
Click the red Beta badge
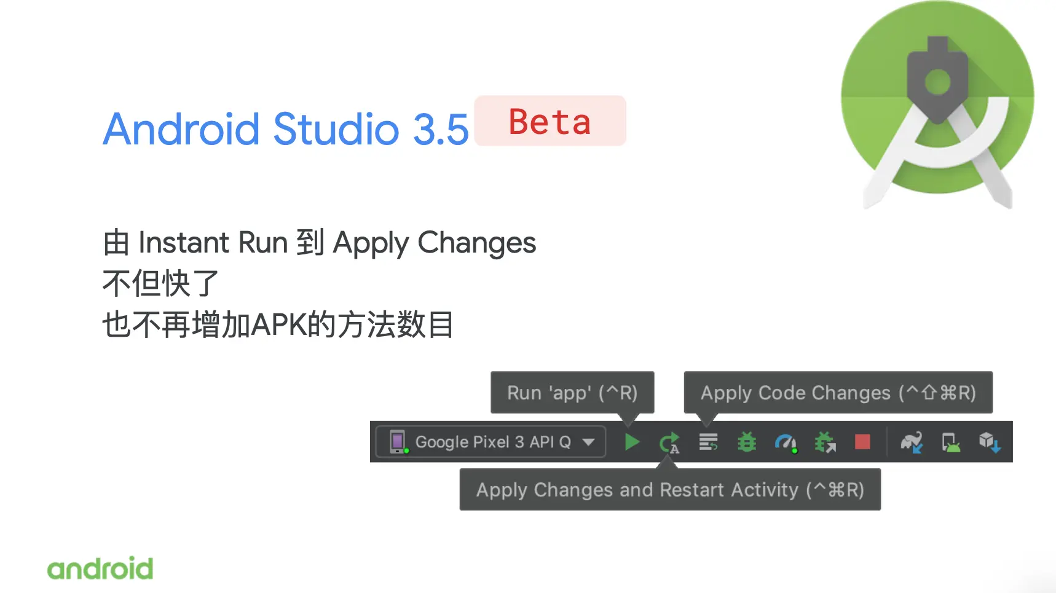(550, 121)
